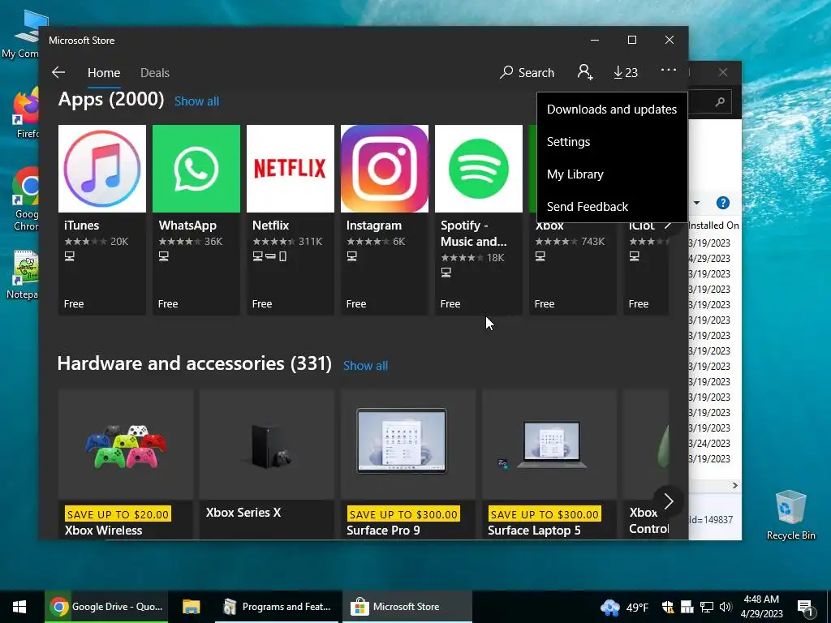831x623 pixels.
Task: Click Show all next to Apps (2000)
Action: point(196,101)
